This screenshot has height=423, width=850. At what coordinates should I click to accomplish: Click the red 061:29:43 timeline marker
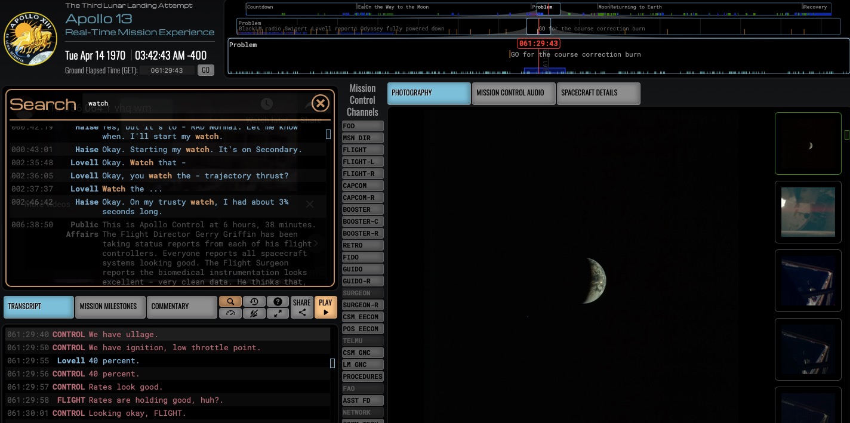click(x=538, y=44)
